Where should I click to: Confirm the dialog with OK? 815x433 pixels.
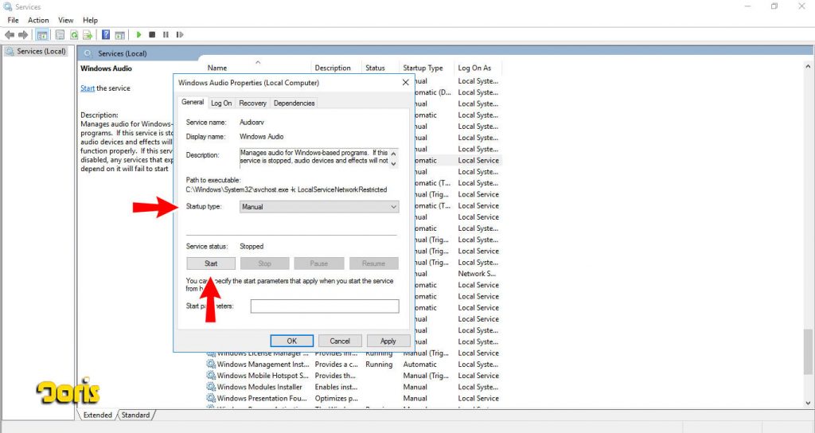point(291,341)
